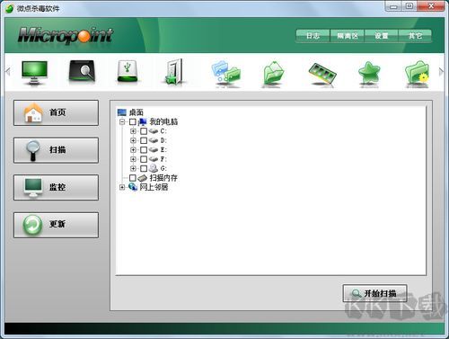
Task: Click the door with broom icon
Action: coord(174,72)
